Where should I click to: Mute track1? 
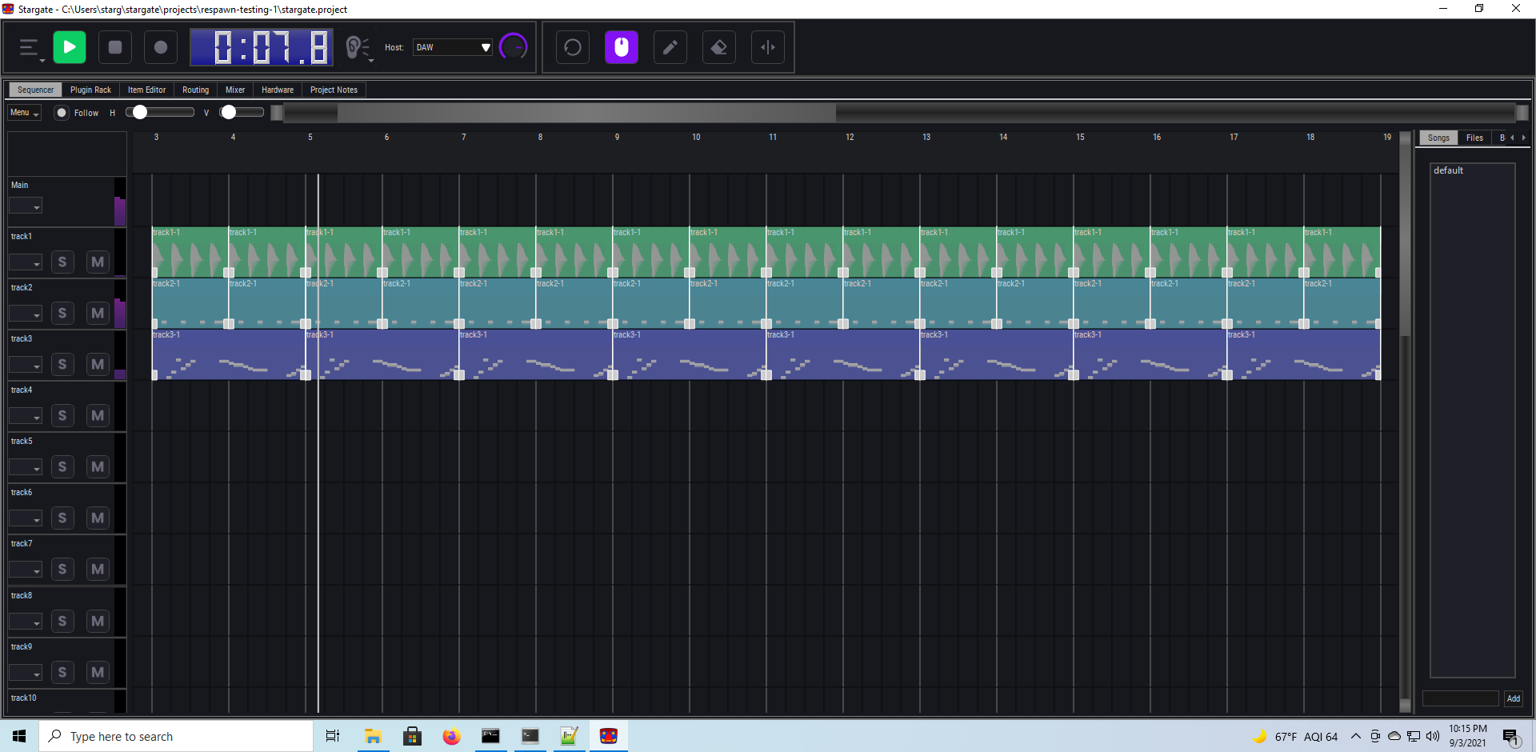click(x=98, y=262)
